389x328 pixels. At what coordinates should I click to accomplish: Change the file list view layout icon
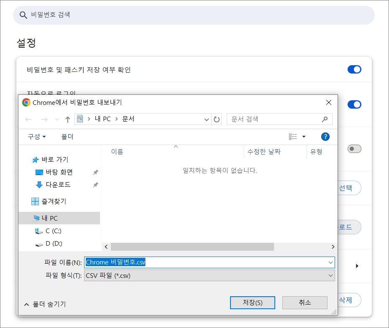293,137
